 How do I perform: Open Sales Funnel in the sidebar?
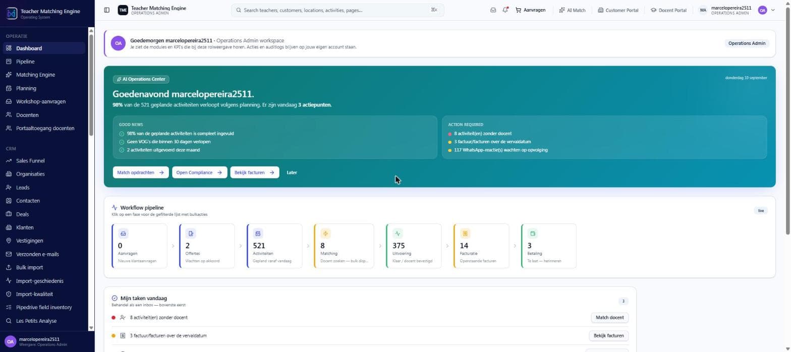point(44,161)
